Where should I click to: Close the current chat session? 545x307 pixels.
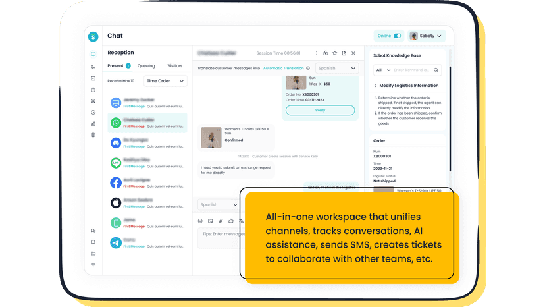point(353,53)
